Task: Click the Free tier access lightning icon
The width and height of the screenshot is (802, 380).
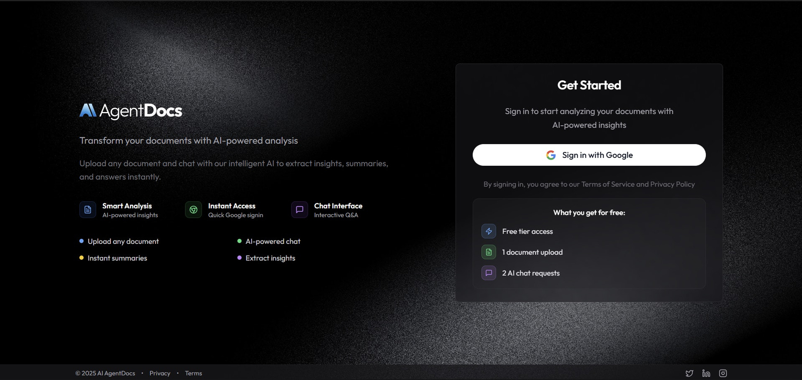Action: [x=489, y=231]
